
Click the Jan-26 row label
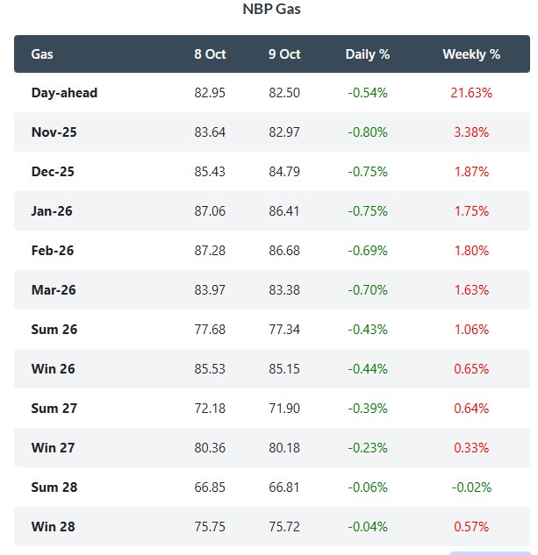(53, 210)
